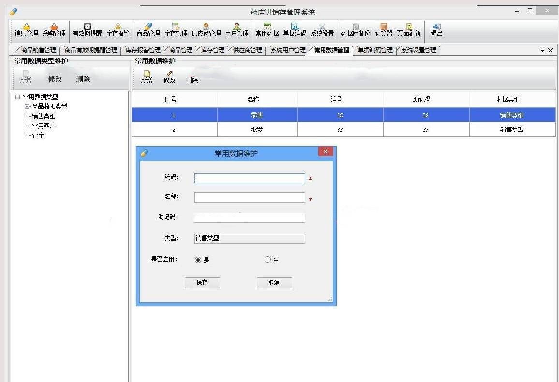Image resolution: width=559 pixels, height=382 pixels.
Task: Focus the 名称 input field
Action: pos(250,197)
